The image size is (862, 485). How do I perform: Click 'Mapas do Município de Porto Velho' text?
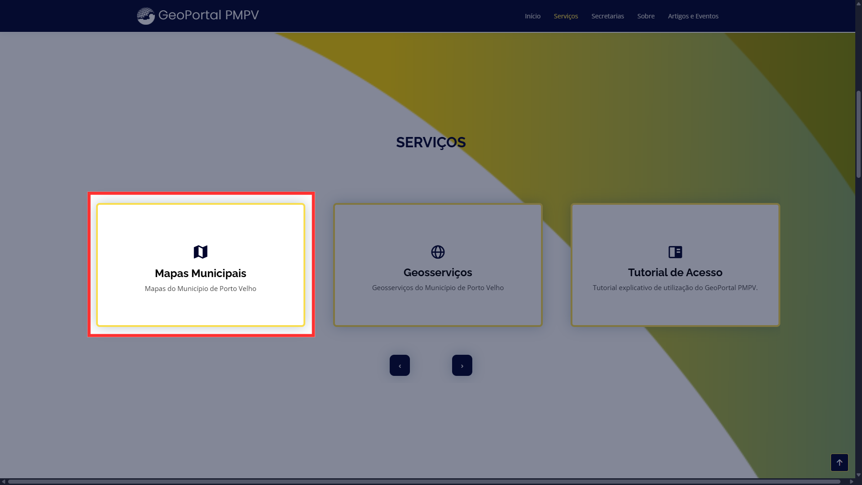pyautogui.click(x=201, y=289)
